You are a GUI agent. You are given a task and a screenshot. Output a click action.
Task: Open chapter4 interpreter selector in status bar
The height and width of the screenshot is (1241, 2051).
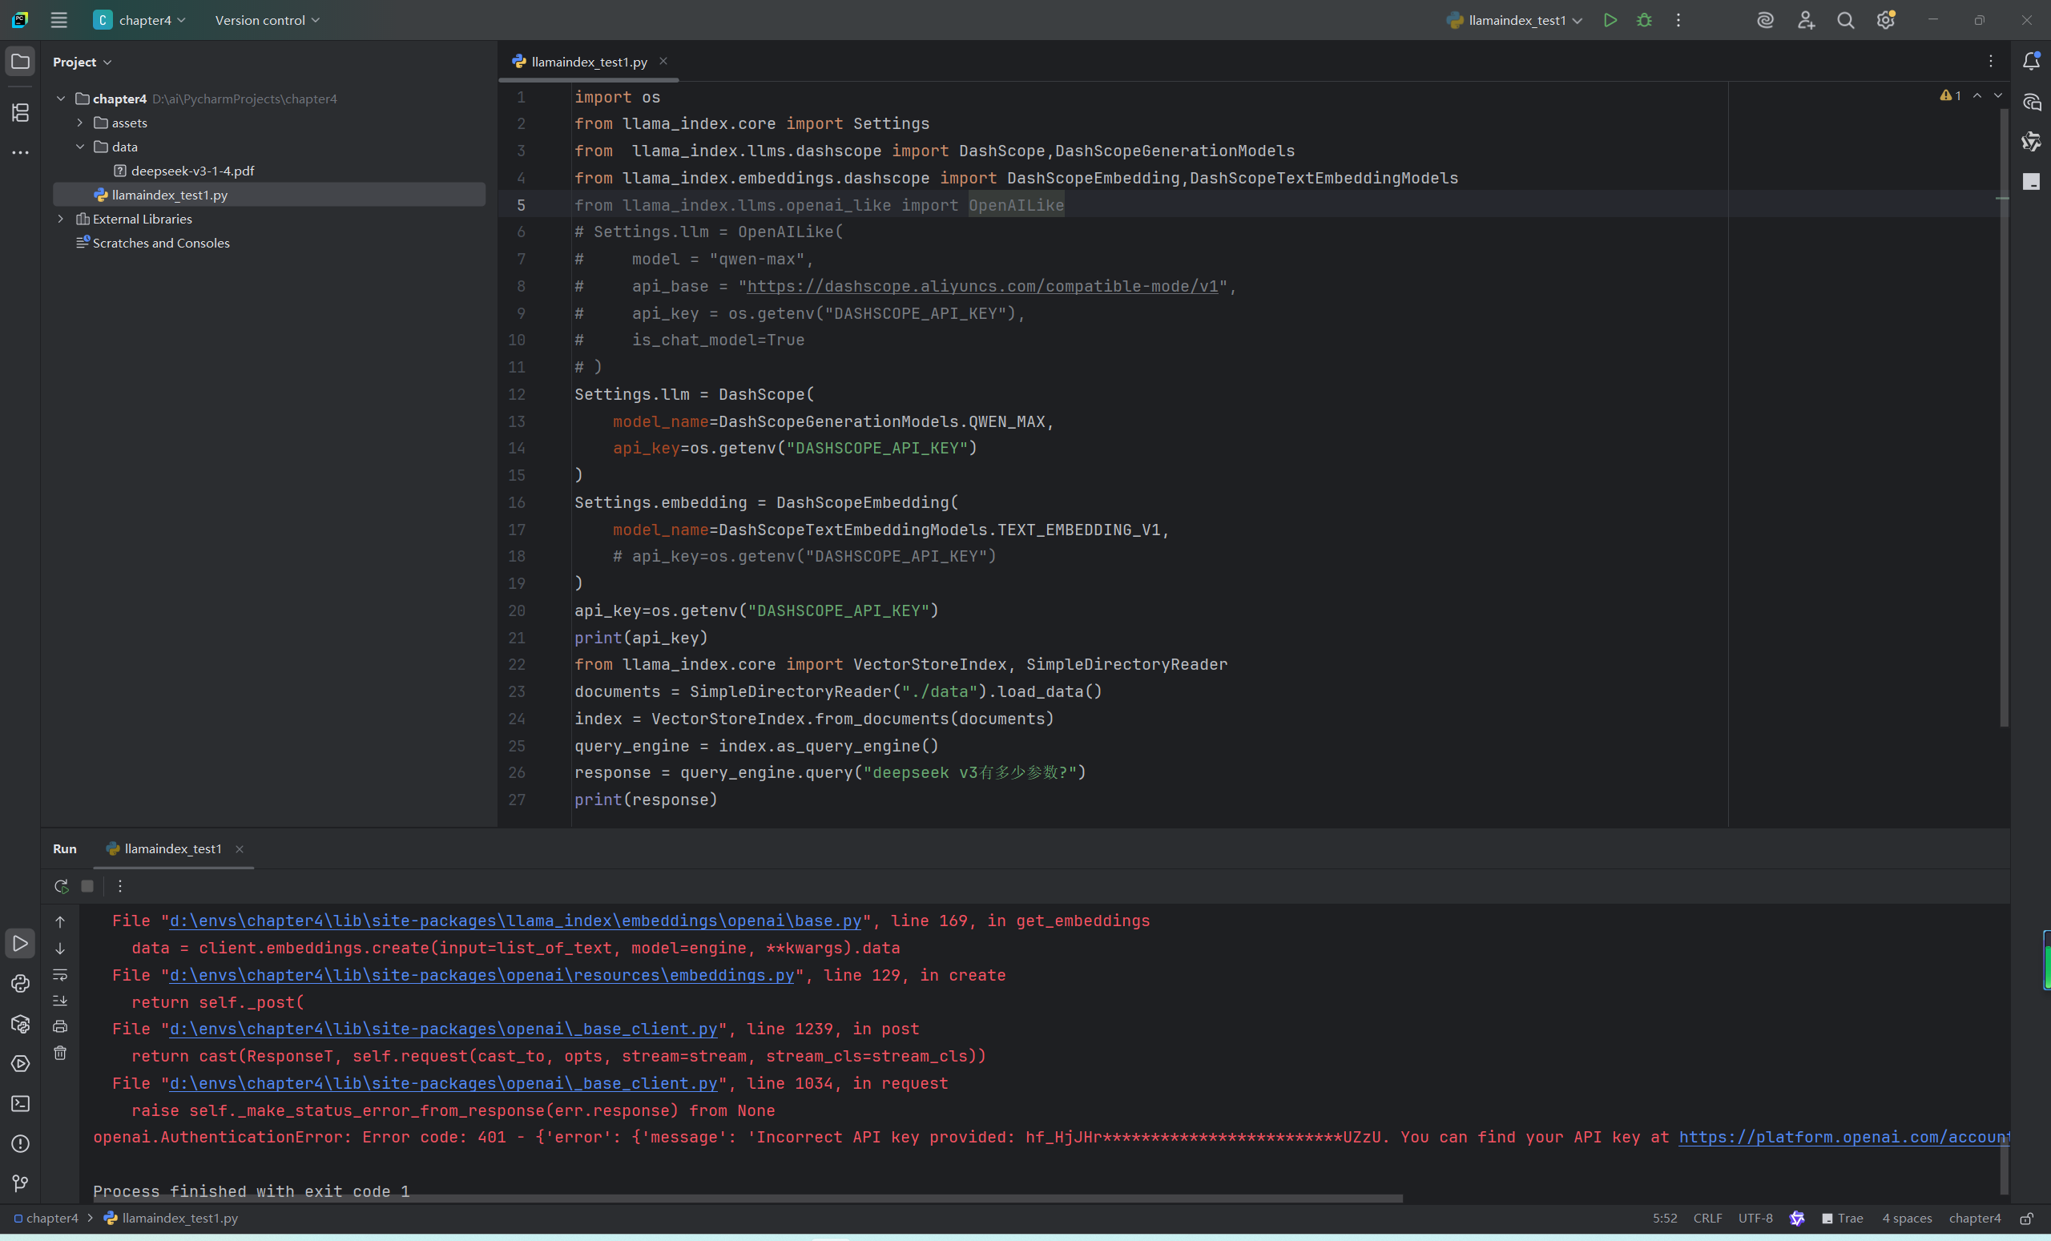1974,1219
